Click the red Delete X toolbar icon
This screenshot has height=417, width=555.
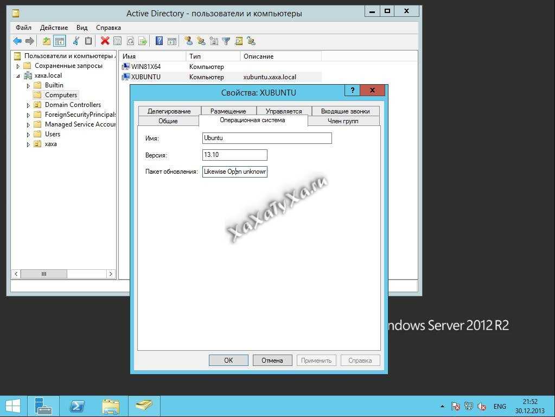pyautogui.click(x=105, y=41)
